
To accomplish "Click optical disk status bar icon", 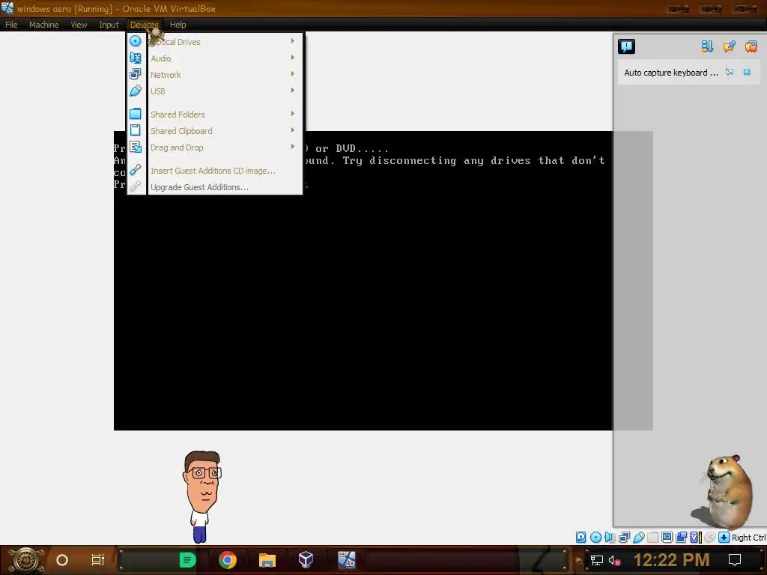I will (x=595, y=538).
